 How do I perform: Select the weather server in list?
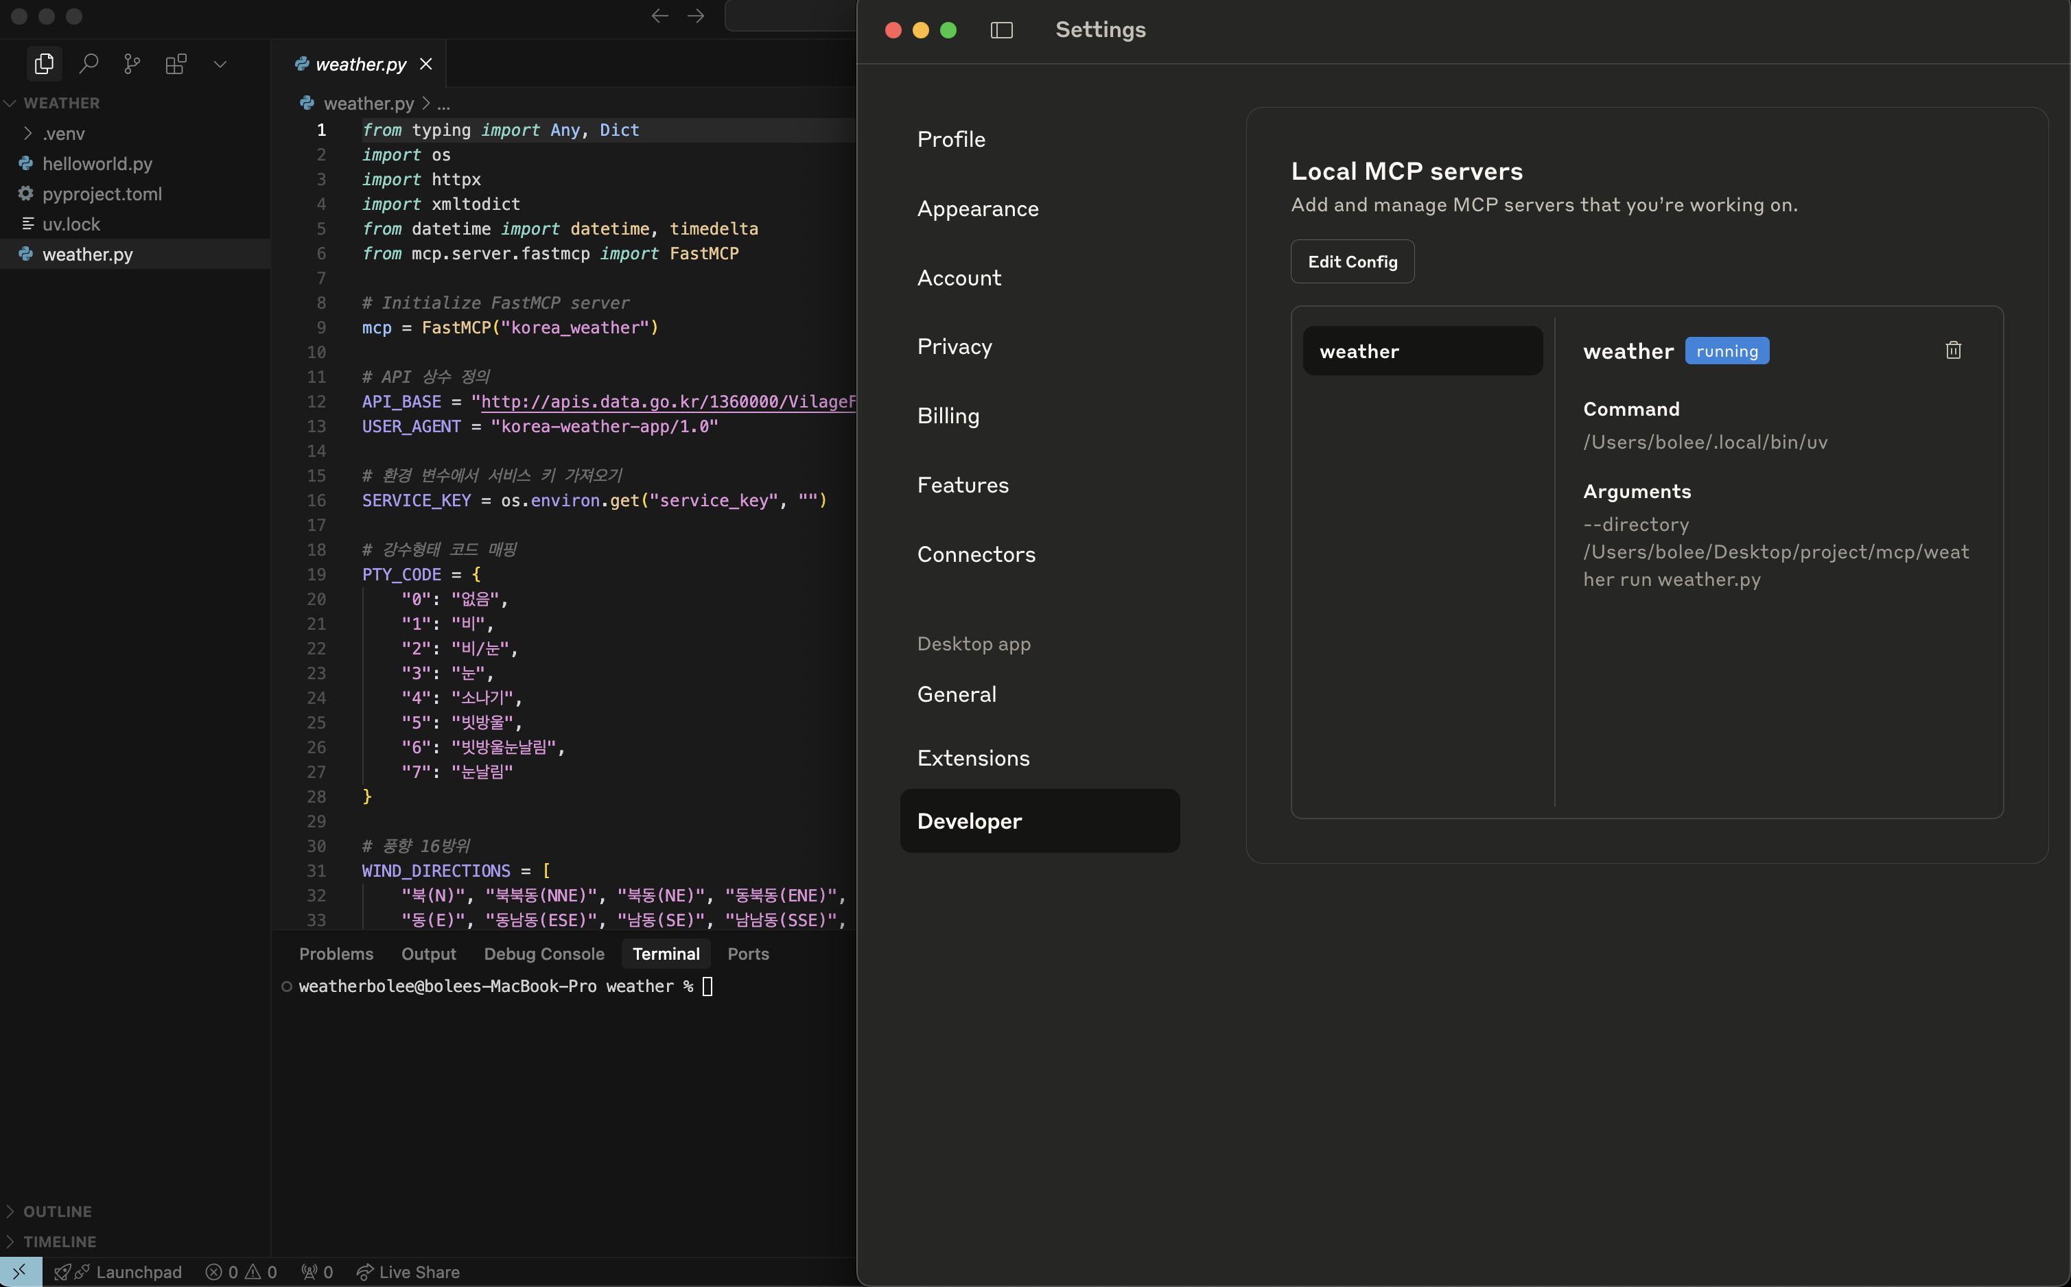(x=1422, y=351)
